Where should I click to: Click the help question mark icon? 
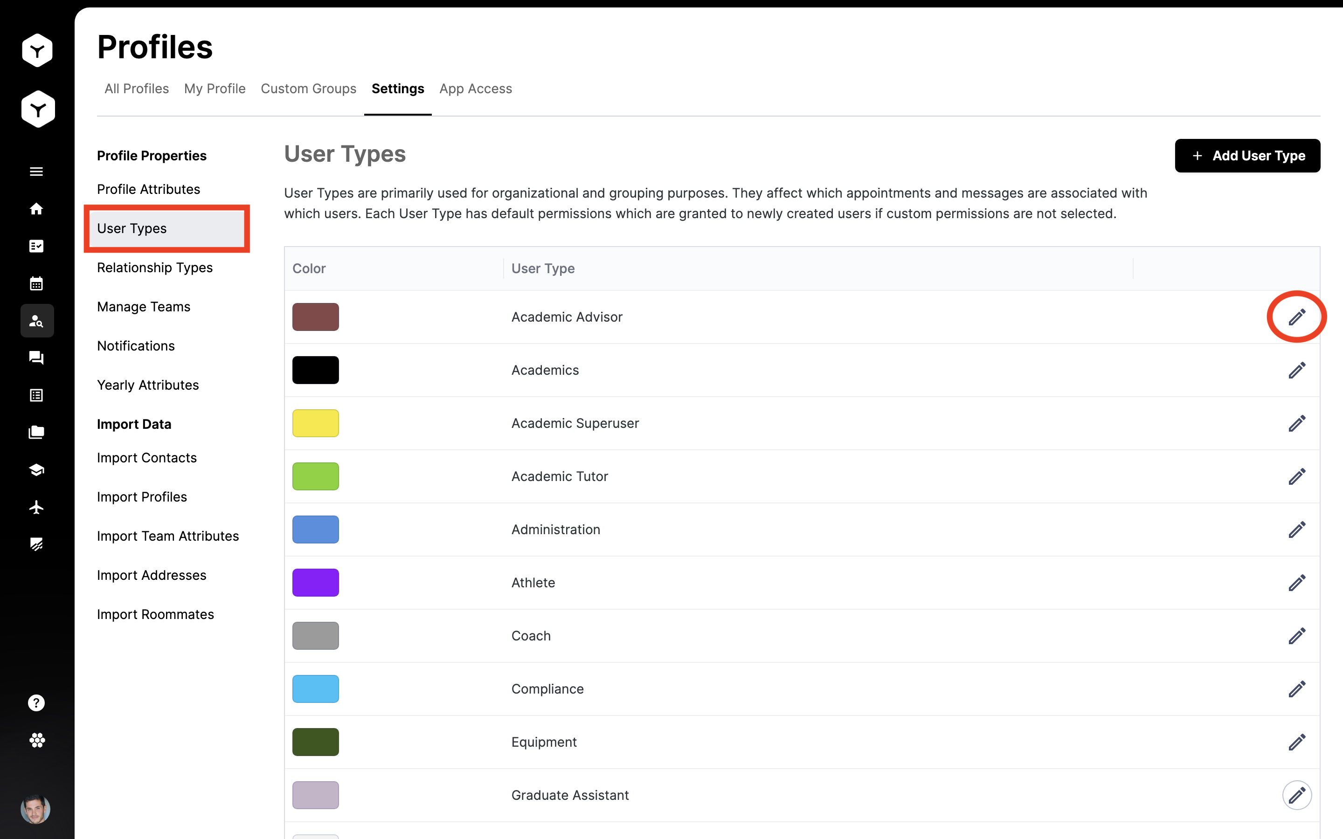pos(36,702)
